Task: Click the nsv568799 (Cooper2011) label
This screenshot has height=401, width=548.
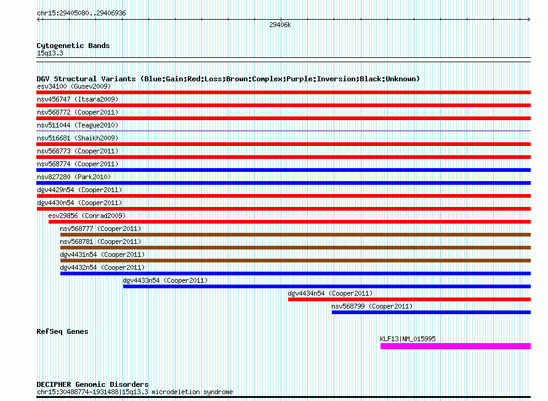Action: click(x=372, y=306)
